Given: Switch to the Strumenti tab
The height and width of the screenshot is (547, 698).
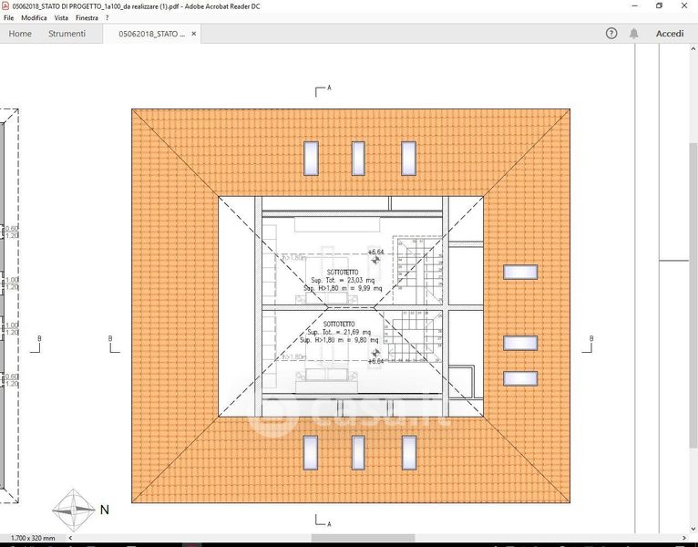Looking at the screenshot, I should (x=67, y=34).
